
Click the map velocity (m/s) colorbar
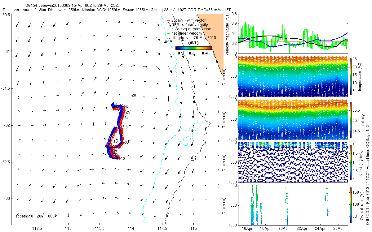point(194,48)
